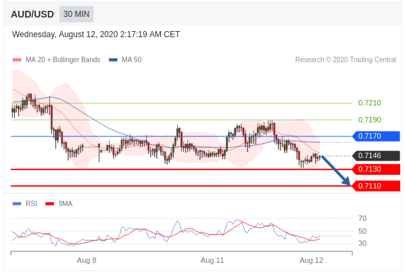This screenshot has height=275, width=405.
Task: Click the chart timestamp text
Action: tap(96, 34)
